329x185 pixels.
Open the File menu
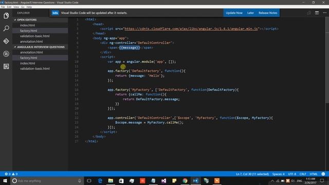coord(3,7)
